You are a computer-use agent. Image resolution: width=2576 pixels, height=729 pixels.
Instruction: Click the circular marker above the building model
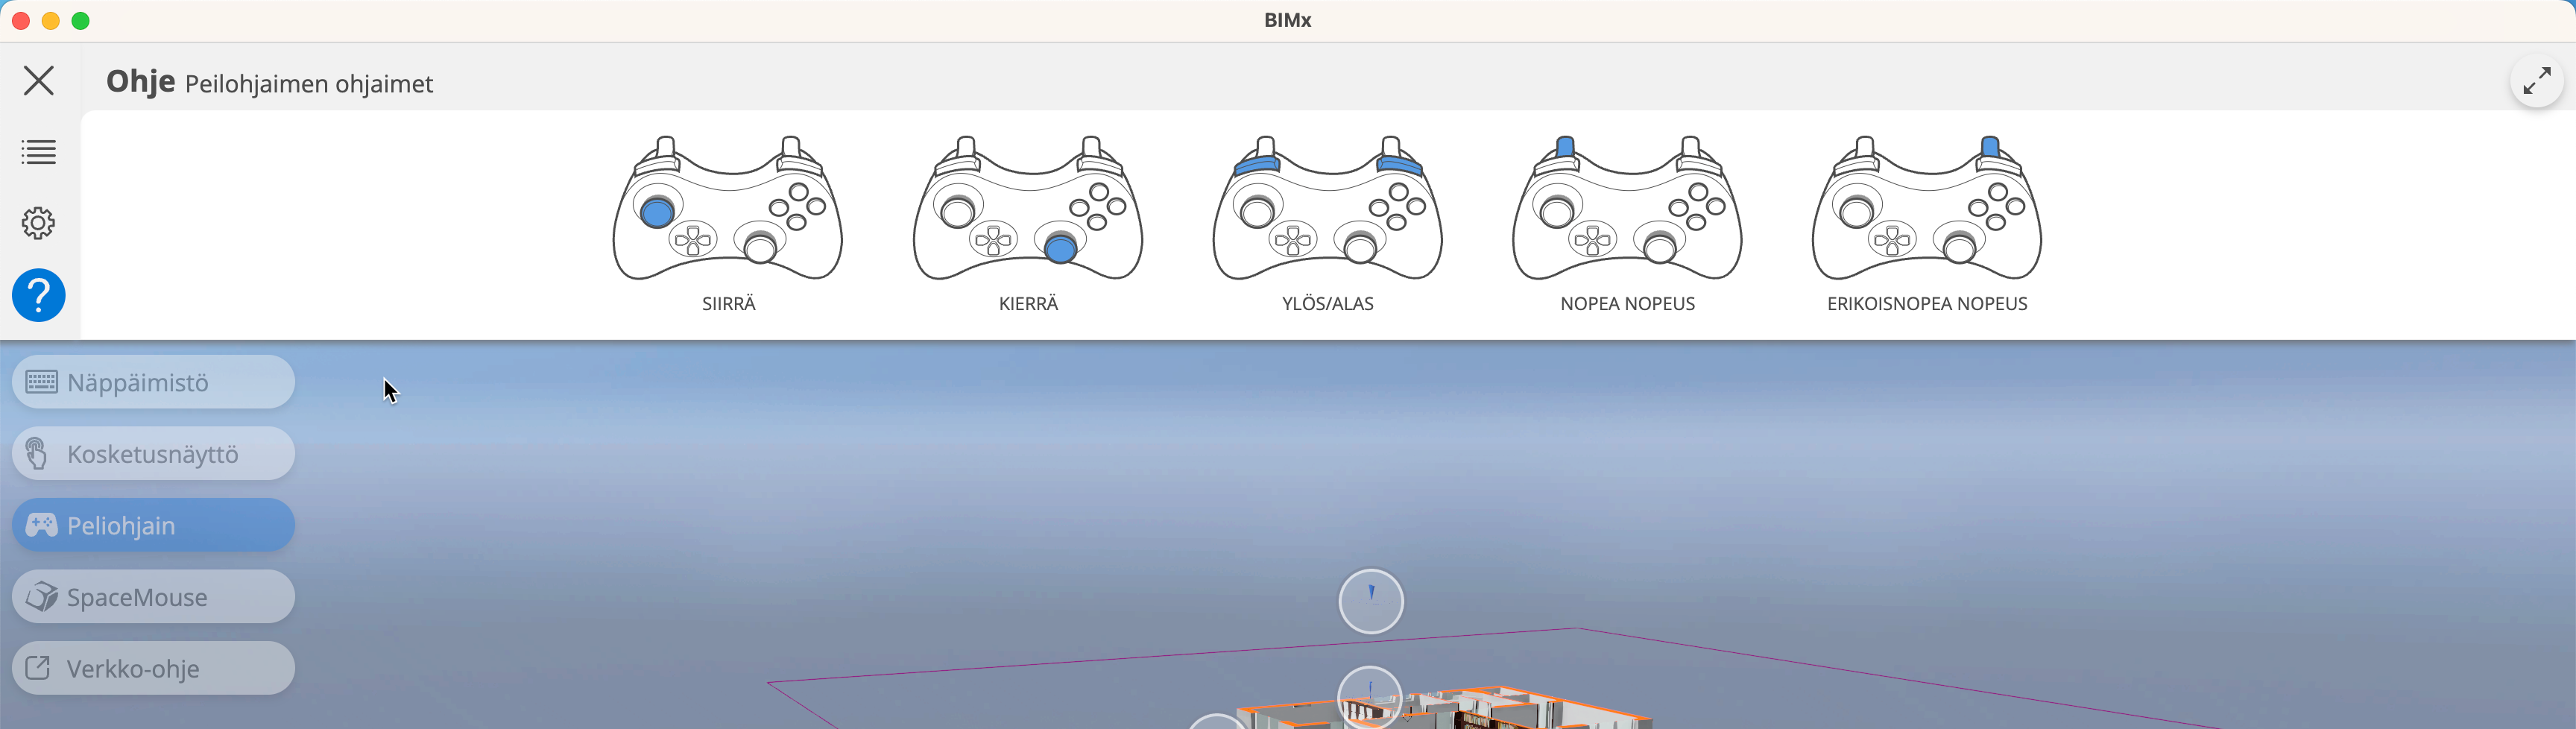[1369, 696]
